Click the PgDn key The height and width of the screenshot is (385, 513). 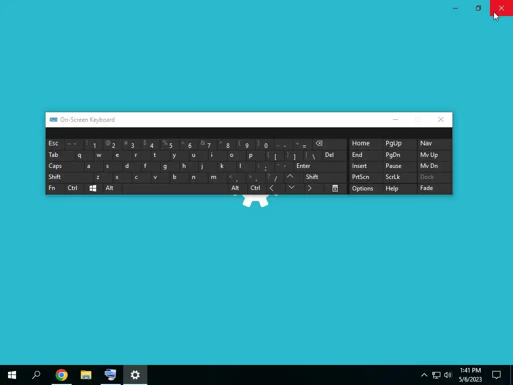click(400, 155)
